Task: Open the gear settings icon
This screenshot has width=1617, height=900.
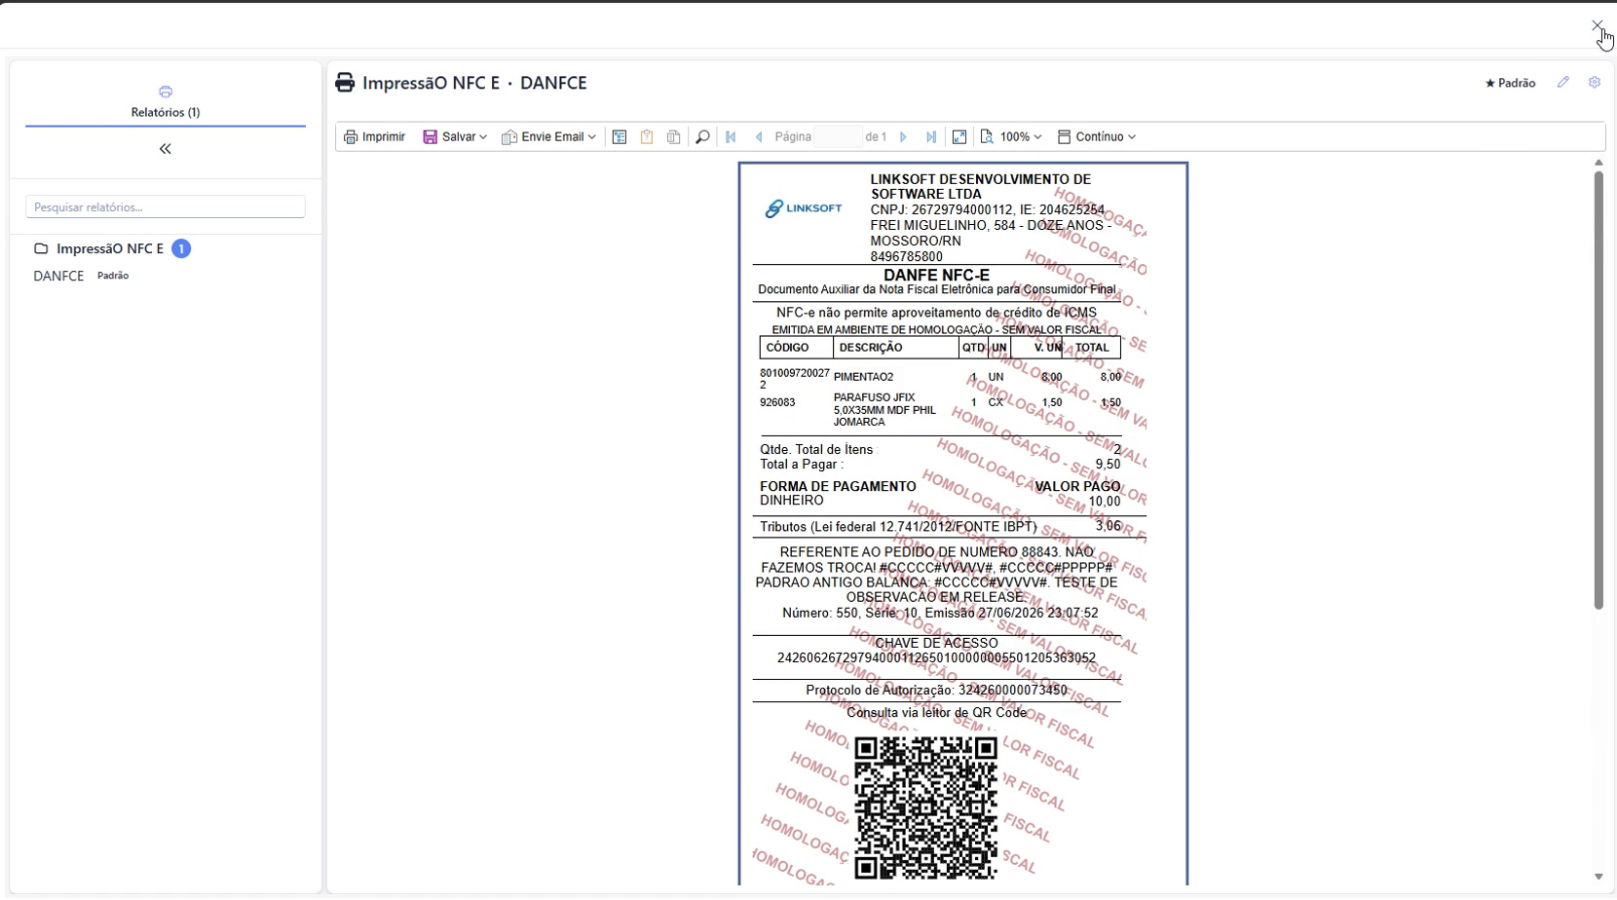Action: pyautogui.click(x=1595, y=83)
